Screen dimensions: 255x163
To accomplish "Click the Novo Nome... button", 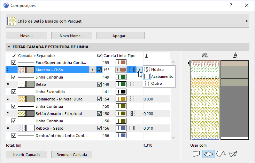I will pos(72,36).
